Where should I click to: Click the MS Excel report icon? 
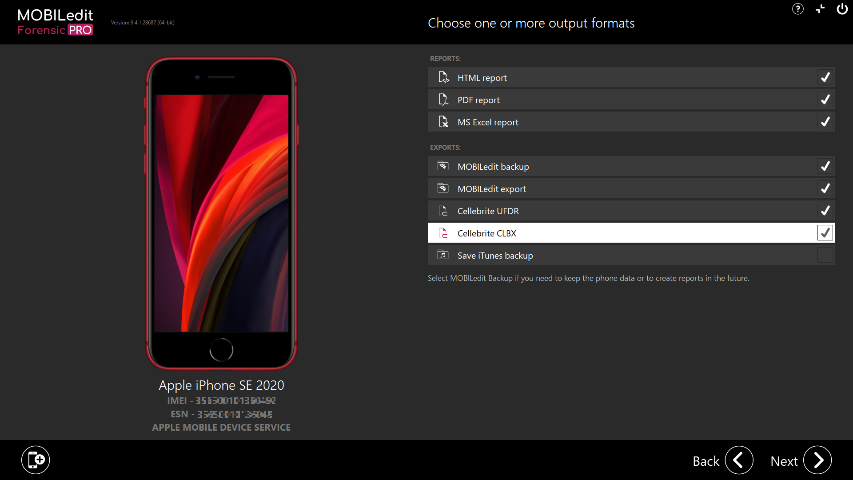[443, 122]
